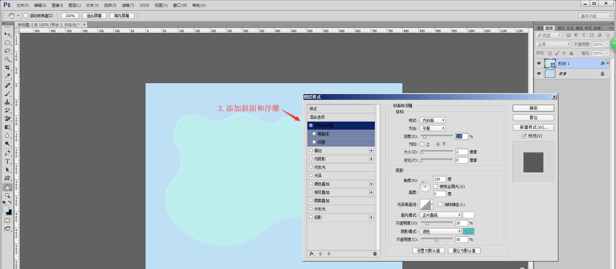Viewport: 616px width, 269px height.
Task: Open the 滤镜 menu
Action: [x=128, y=5]
